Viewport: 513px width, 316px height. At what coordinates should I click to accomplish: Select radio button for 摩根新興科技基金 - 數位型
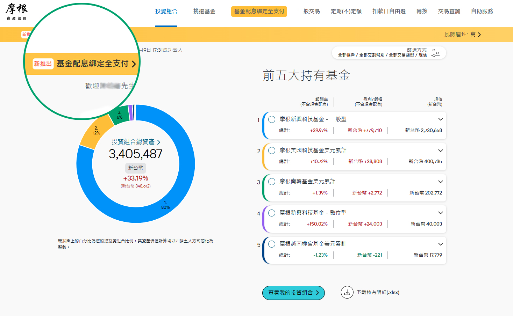pos(272,213)
